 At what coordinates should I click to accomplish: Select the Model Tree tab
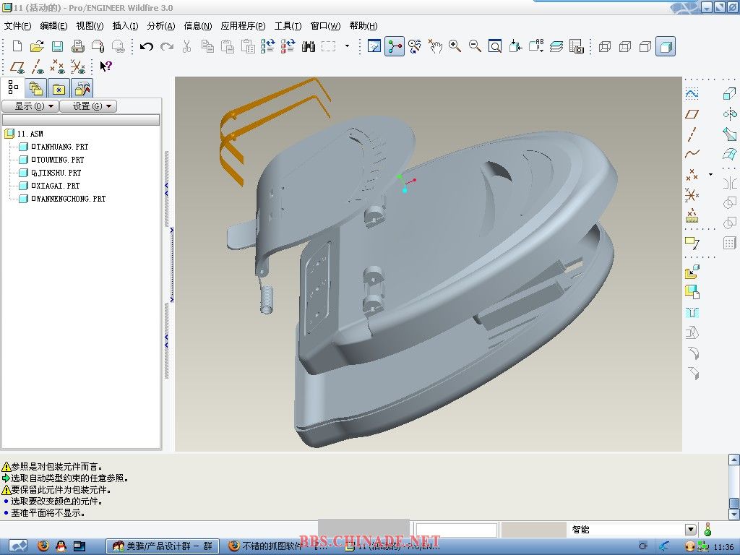(13, 87)
